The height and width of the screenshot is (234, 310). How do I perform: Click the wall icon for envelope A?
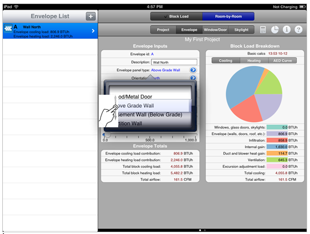coord(8,29)
